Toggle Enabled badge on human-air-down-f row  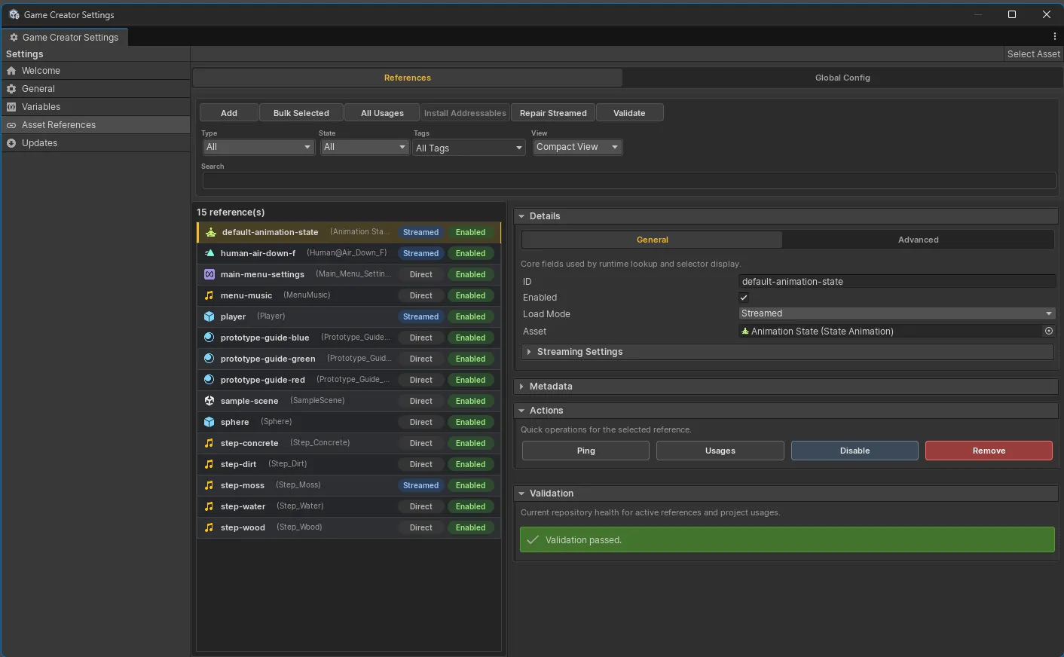470,253
